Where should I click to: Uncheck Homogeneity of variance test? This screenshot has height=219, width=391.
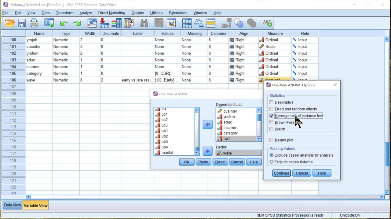coord(271,116)
